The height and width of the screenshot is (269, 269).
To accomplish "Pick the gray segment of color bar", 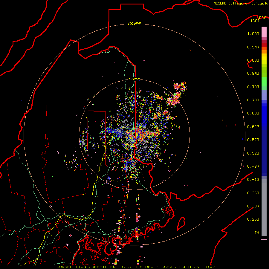I will (264, 208).
